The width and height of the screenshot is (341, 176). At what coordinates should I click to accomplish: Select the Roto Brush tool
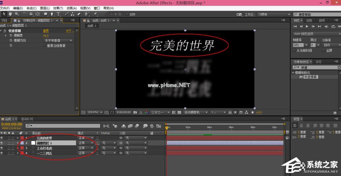click(87, 14)
